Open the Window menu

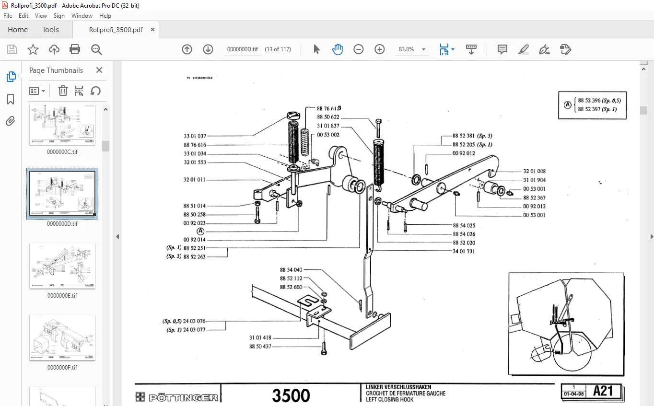pos(82,16)
